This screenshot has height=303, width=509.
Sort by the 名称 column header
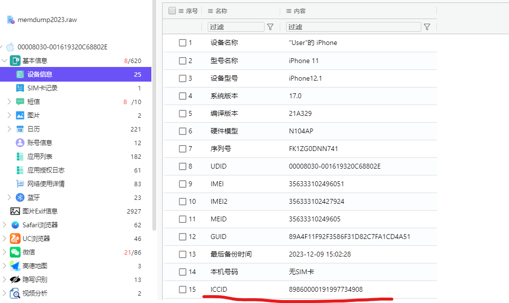(221, 11)
